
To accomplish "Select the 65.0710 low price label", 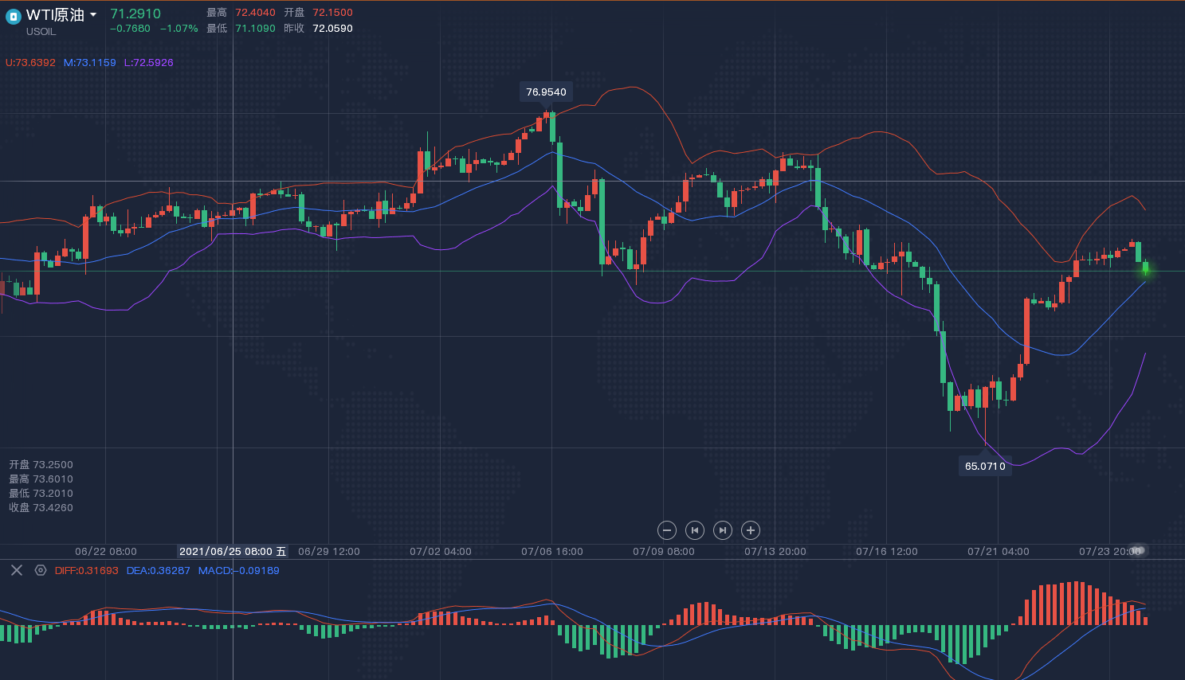I will pyautogui.click(x=985, y=466).
